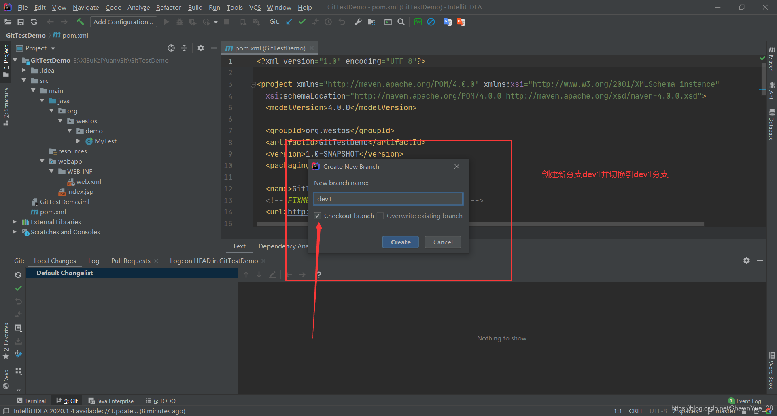Image resolution: width=777 pixels, height=416 pixels.
Task: Click Collapse All in Project panel
Action: 184,48
